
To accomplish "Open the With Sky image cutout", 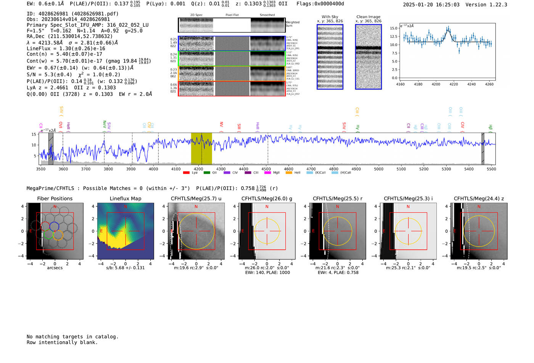I will click(x=330, y=57).
